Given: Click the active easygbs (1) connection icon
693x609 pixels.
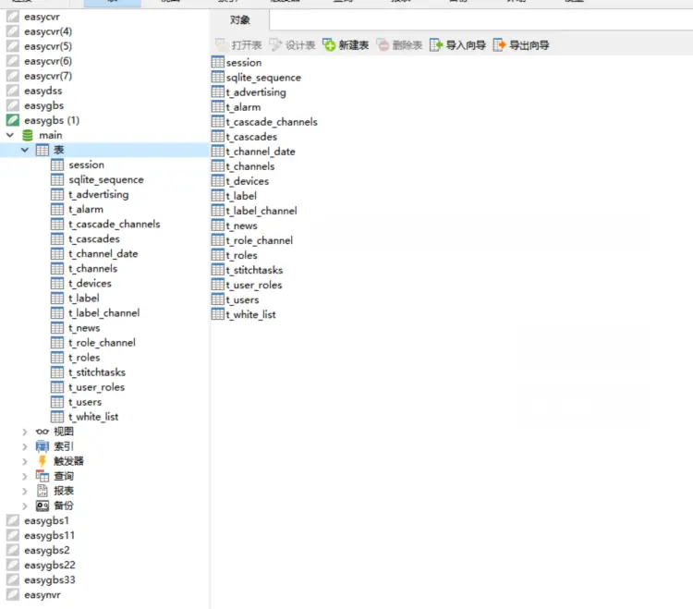Looking at the screenshot, I should [13, 120].
